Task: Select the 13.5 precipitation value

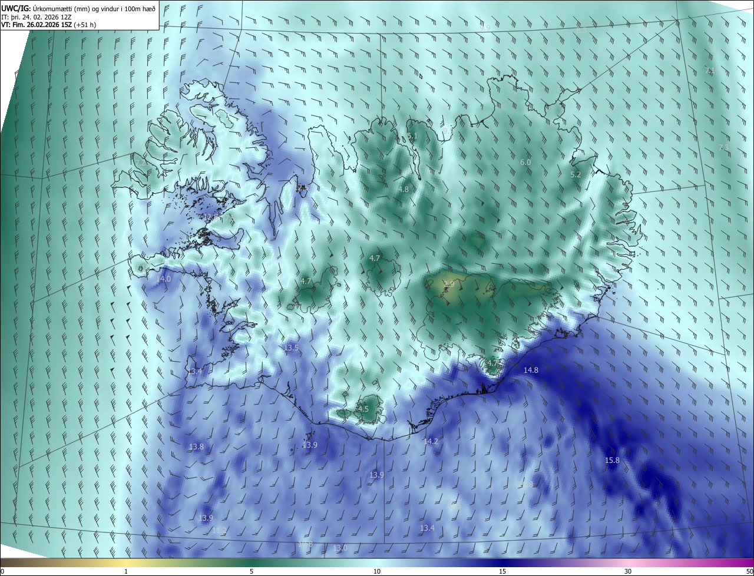Action: coord(291,348)
